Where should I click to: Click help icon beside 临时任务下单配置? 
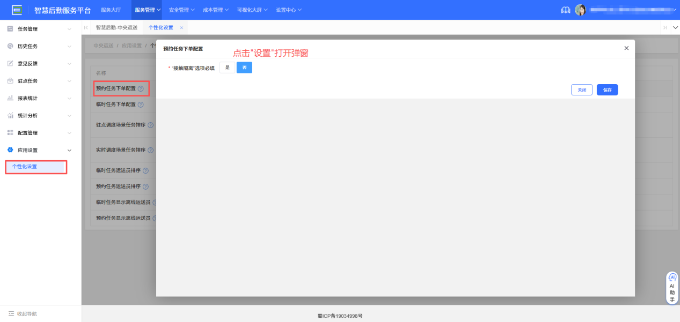click(141, 104)
